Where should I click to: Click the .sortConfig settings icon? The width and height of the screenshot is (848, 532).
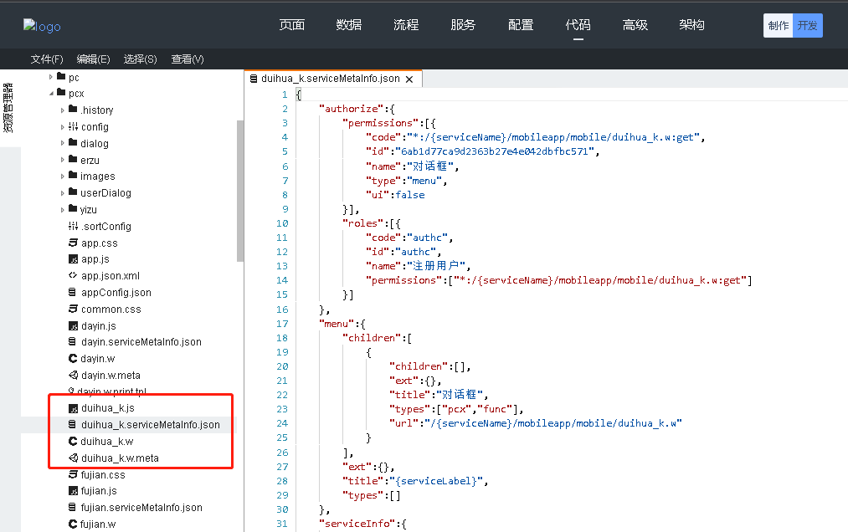point(73,227)
